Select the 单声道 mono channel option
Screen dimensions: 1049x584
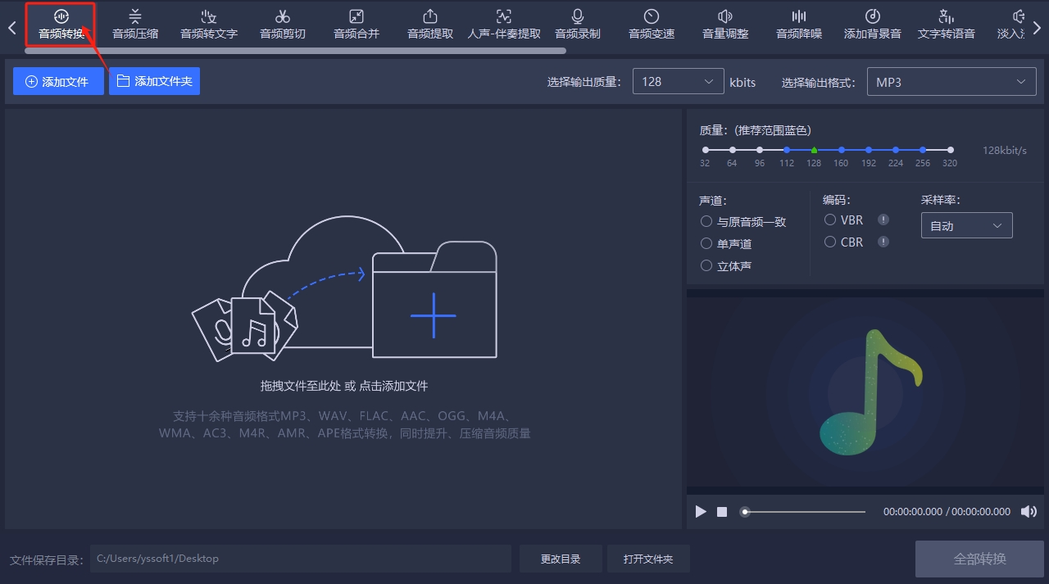point(726,243)
